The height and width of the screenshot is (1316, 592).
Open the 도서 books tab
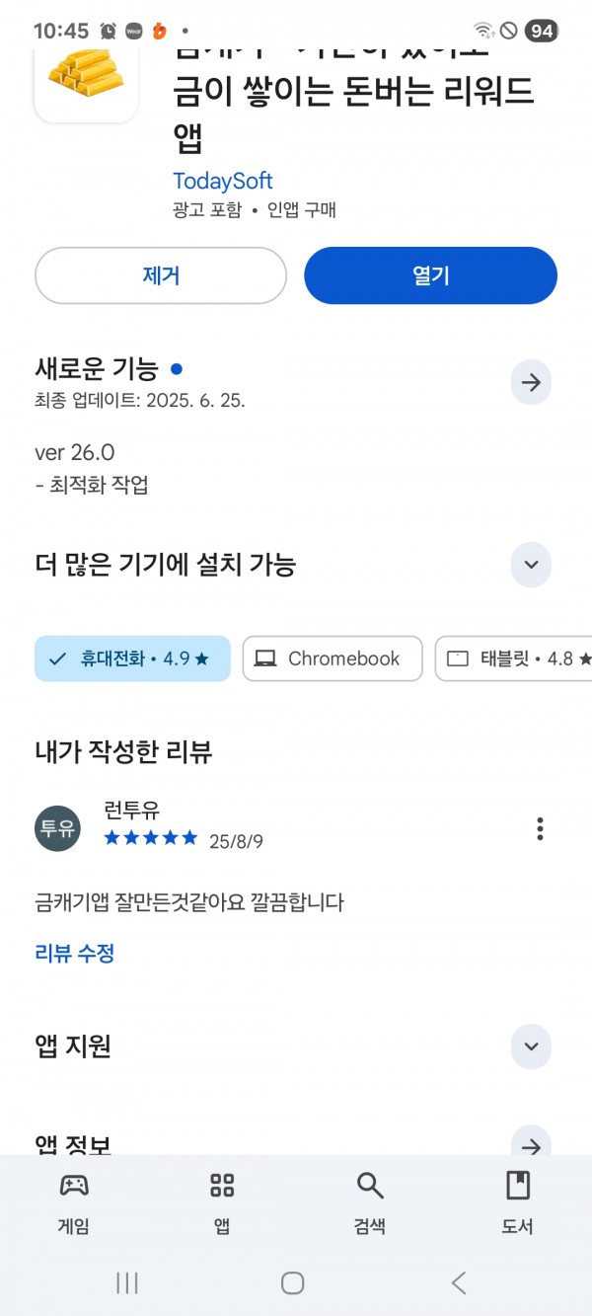(518, 1203)
